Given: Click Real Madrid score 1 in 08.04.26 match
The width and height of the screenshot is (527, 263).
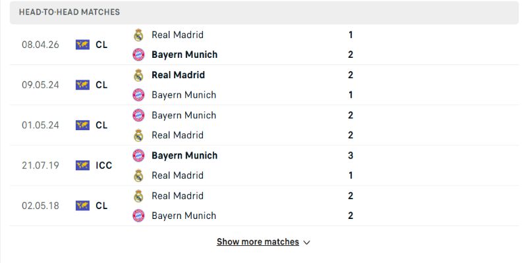Looking at the screenshot, I should (x=350, y=35).
